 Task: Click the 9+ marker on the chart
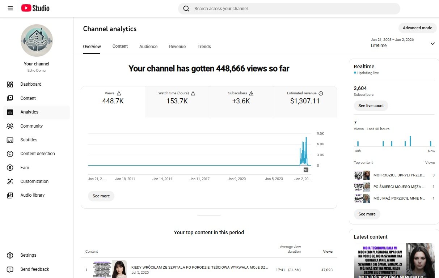point(306,170)
